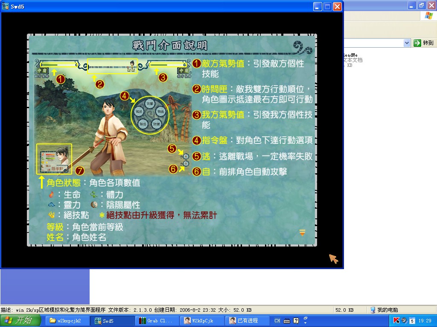
Task: Click the language bar restore icon
Action: pyautogui.click(x=306, y=318)
